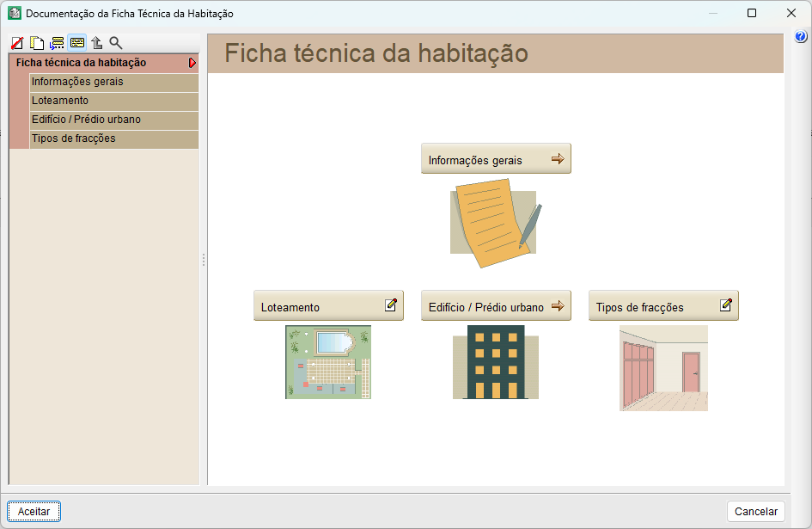Click the red triangle beside Ficha técnica

point(192,63)
